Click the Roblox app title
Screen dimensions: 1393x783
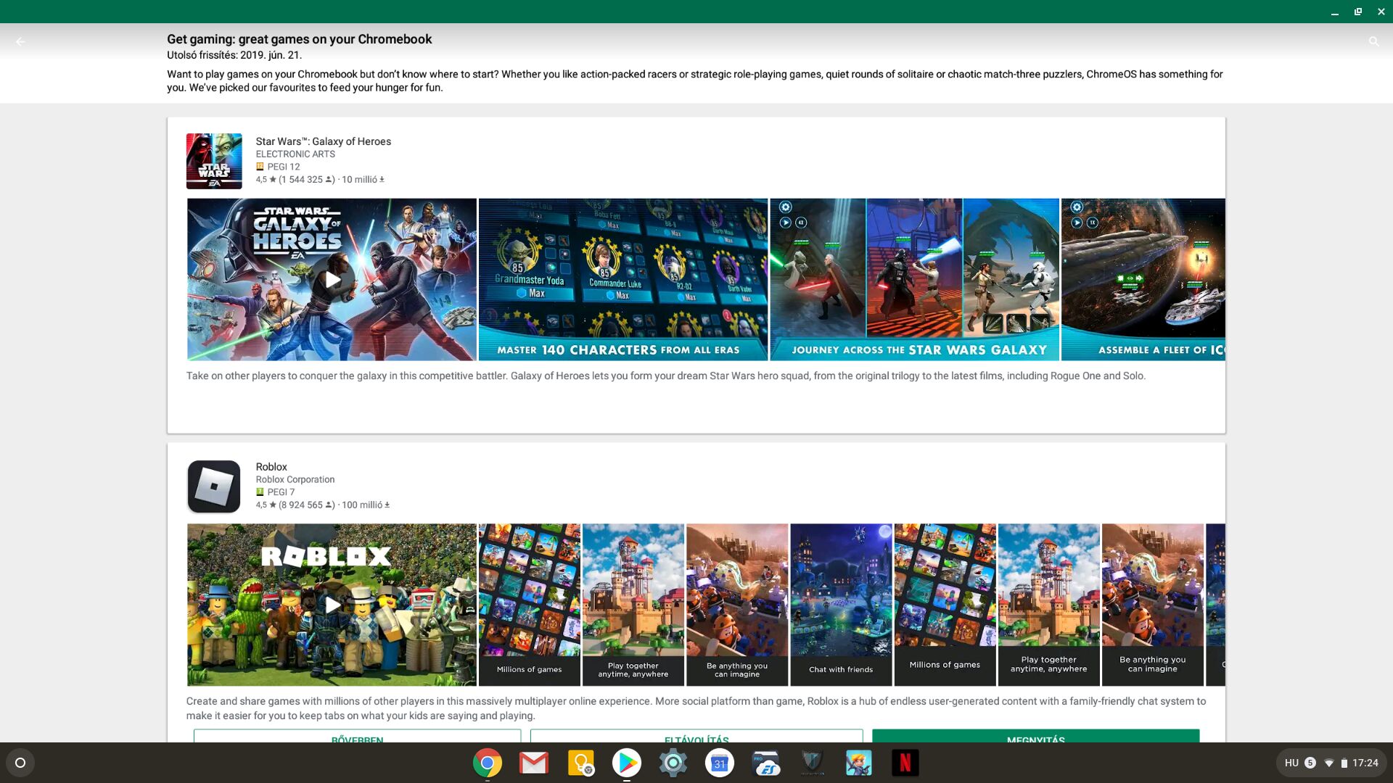pyautogui.click(x=271, y=467)
